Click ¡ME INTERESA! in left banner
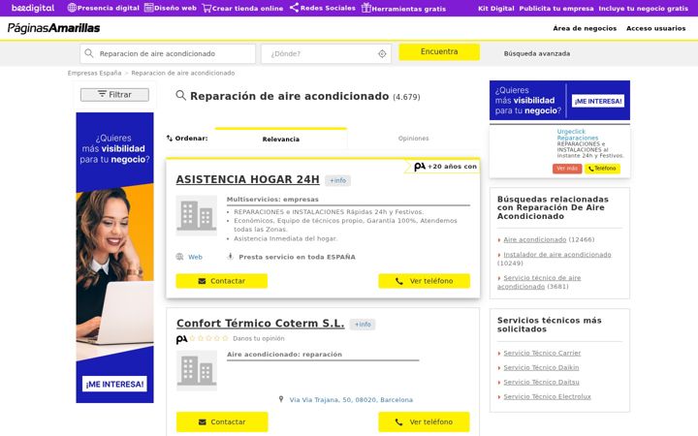This screenshot has height=436, width=698. coord(114,384)
